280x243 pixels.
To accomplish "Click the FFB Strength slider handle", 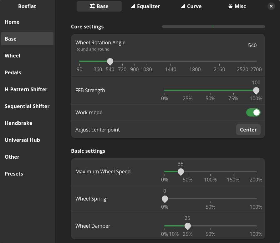I will pyautogui.click(x=256, y=91).
